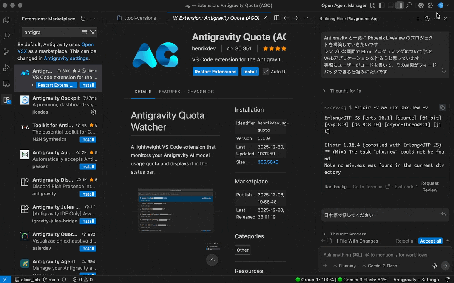Toggle agent secondary side bar
The width and height of the screenshot is (454, 283).
pos(400,5)
